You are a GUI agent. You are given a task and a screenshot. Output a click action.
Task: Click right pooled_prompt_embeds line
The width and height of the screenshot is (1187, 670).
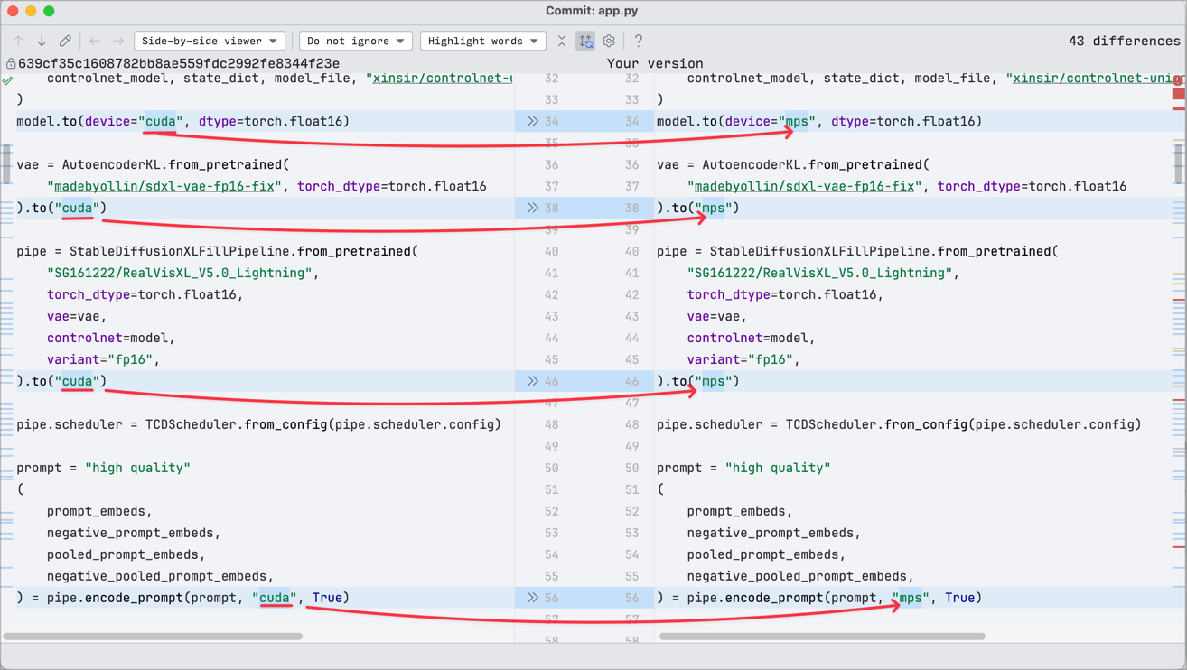[x=766, y=554]
